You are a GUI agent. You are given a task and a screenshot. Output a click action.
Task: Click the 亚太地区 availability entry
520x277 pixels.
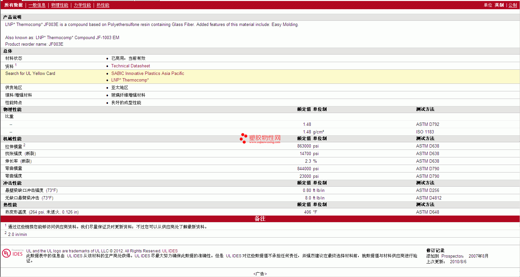pos(120,87)
